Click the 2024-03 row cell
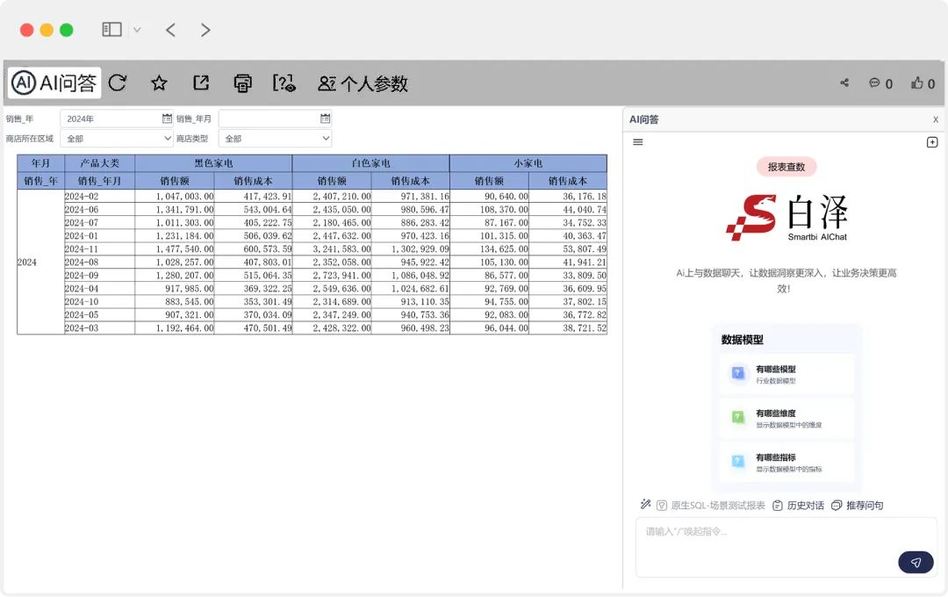Image resolution: width=948 pixels, height=597 pixels. click(99, 328)
